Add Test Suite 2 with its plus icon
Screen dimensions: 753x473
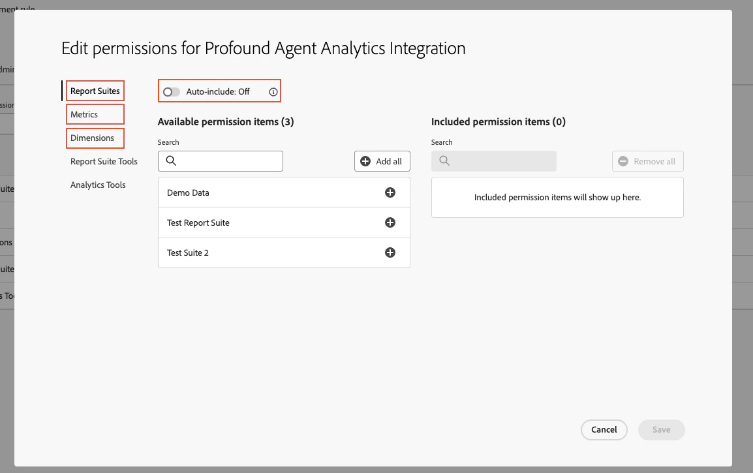click(390, 252)
